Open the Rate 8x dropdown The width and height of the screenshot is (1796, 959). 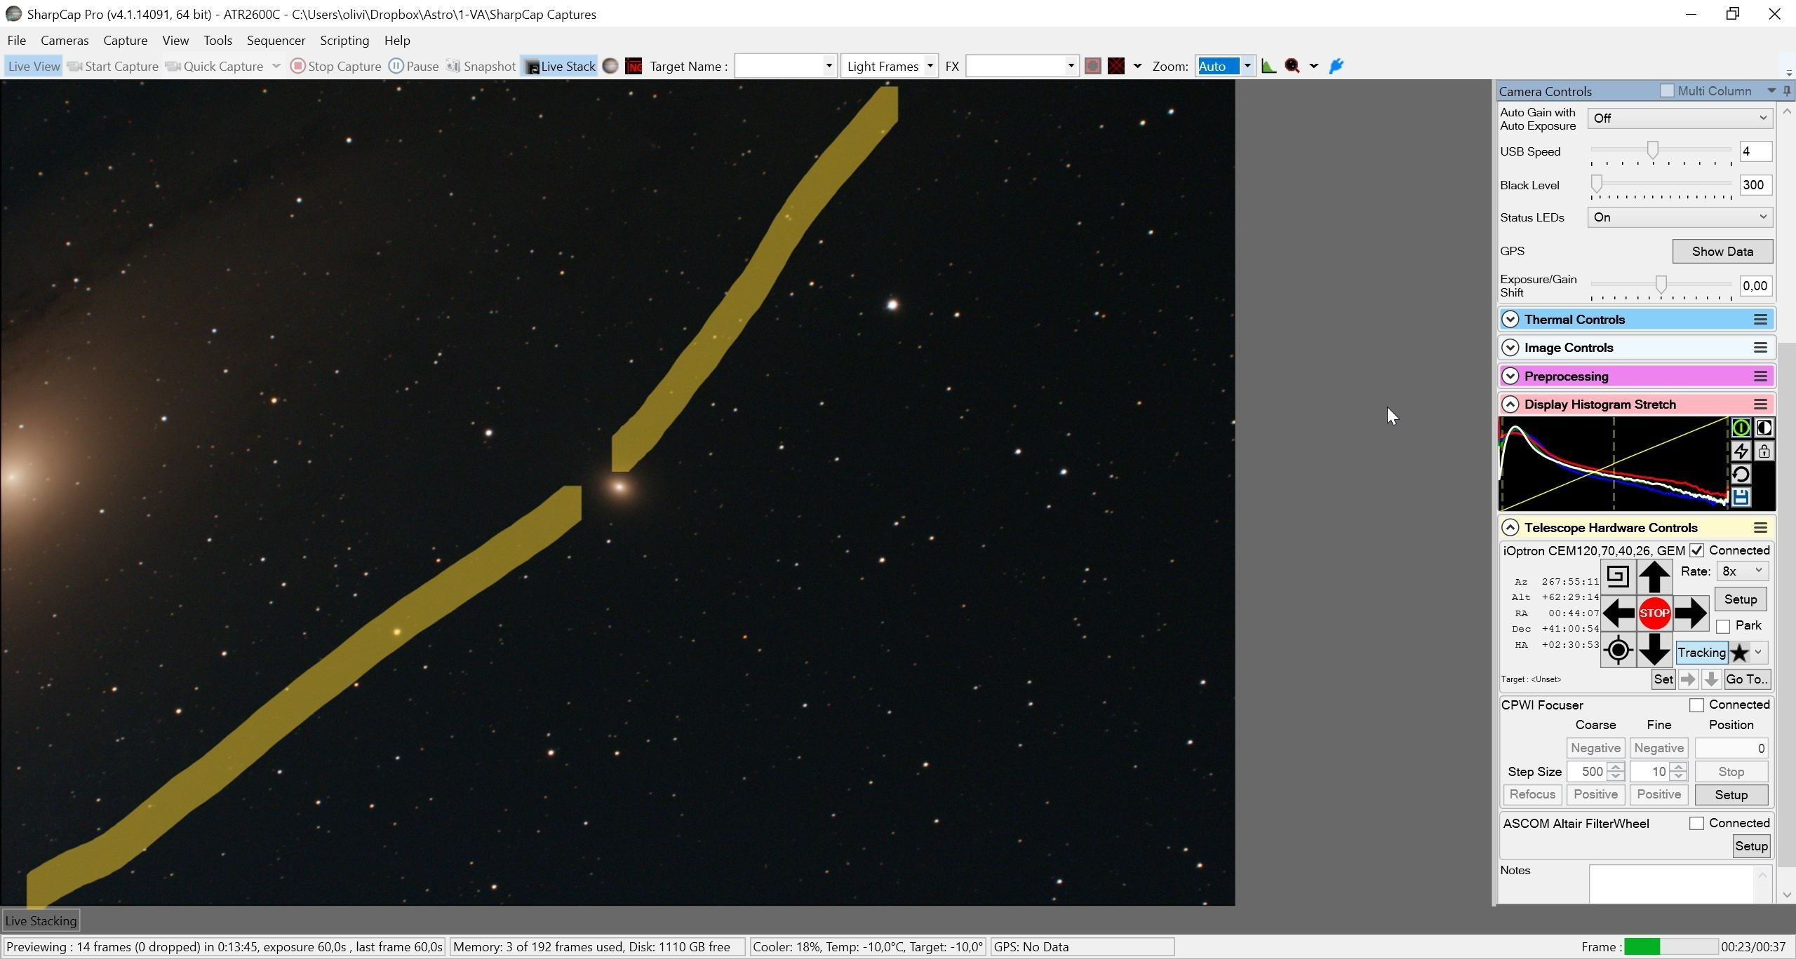[x=1742, y=571]
